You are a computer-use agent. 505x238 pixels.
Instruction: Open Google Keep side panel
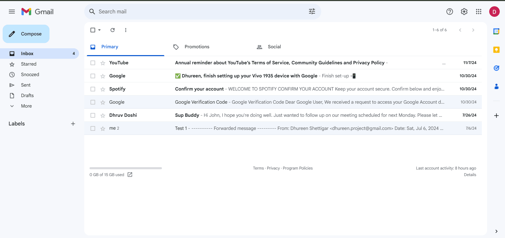(496, 50)
